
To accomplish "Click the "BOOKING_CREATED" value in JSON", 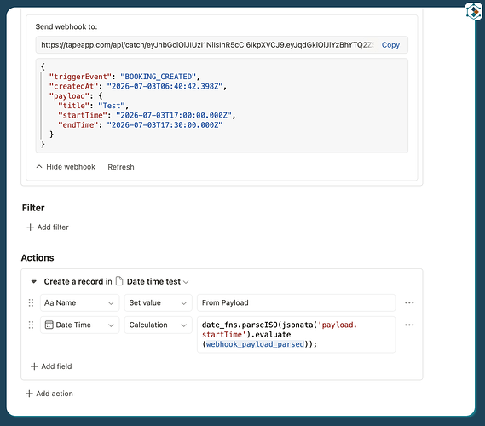I will [158, 77].
